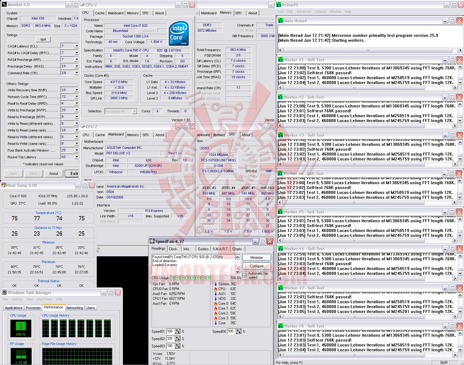Screen dimensions: 464x365
Task: Click the Worker #3 Self-Test window icon
Action: (x=281, y=135)
